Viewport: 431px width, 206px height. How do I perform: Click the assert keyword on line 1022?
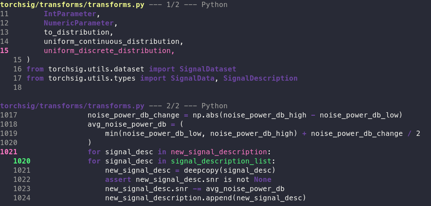click(x=118, y=179)
